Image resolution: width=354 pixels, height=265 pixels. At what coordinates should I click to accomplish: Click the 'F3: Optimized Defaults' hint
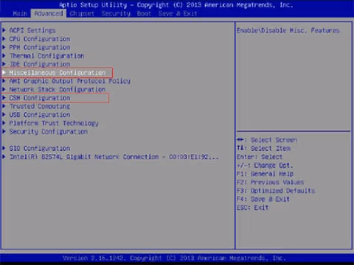point(275,191)
